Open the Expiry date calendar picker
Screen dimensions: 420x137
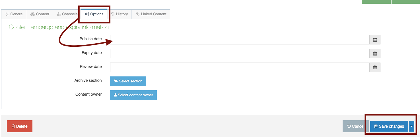375,54
